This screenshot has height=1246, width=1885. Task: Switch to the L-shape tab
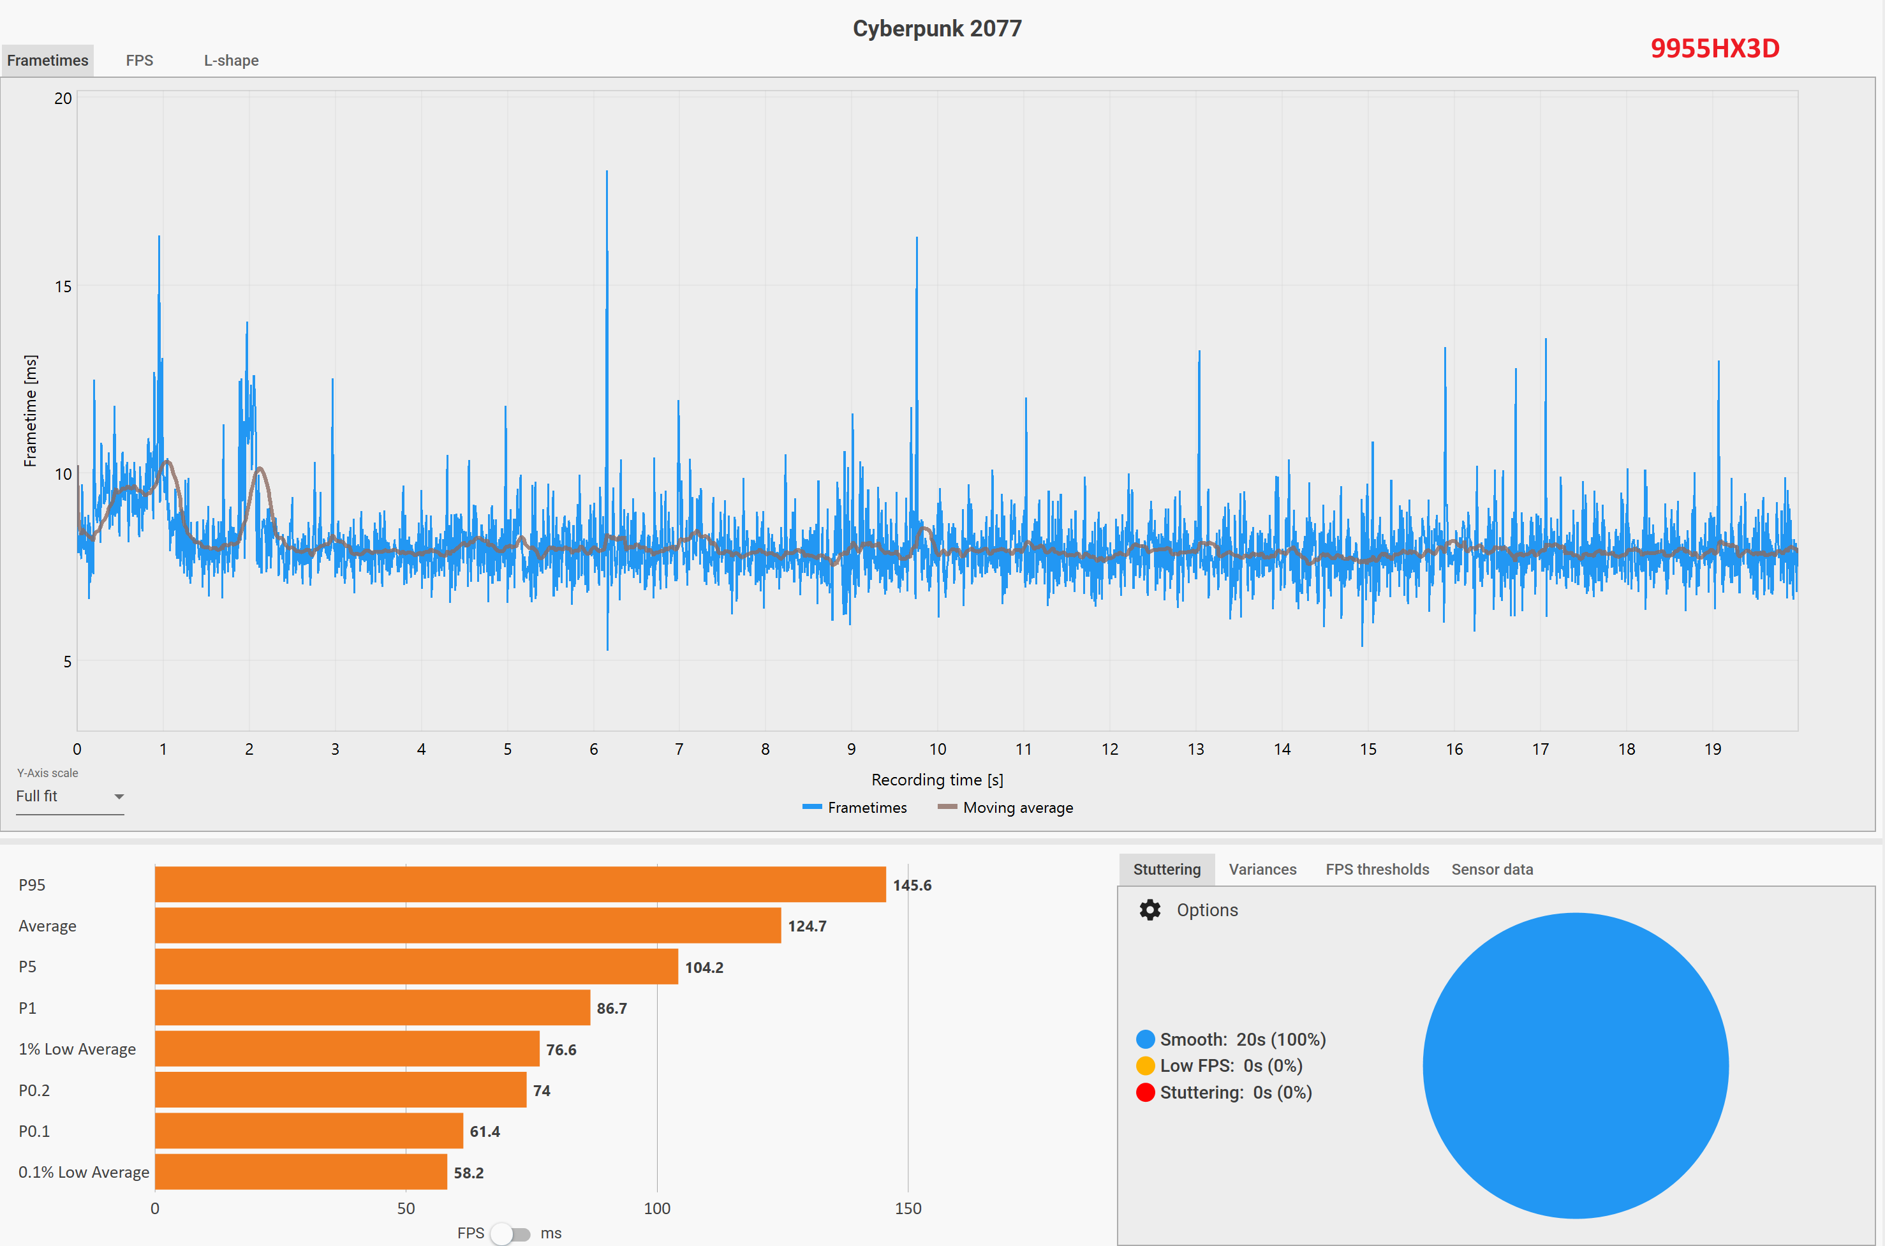pos(231,61)
